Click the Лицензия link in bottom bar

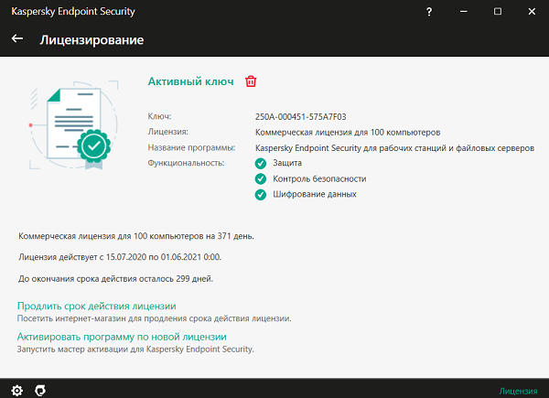click(x=519, y=390)
